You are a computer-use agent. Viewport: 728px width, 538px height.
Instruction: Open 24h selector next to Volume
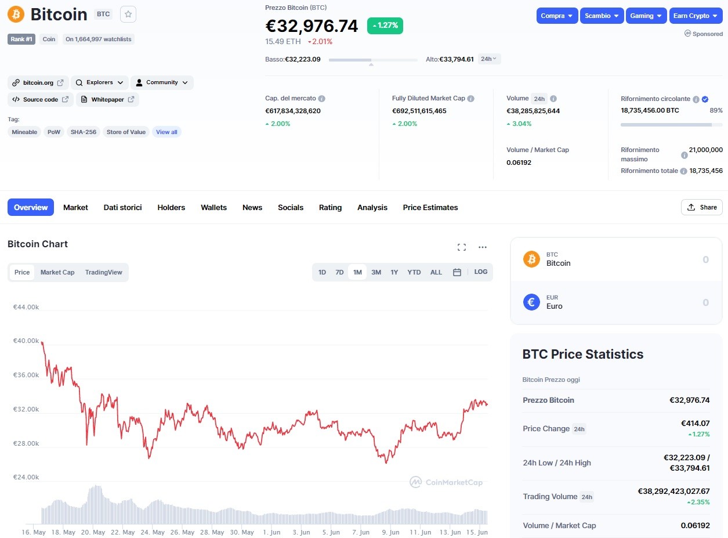click(539, 99)
